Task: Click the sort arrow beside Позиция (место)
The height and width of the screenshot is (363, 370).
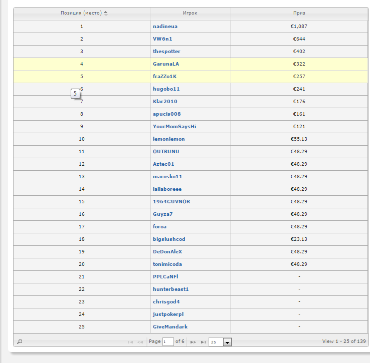Action: (x=106, y=13)
